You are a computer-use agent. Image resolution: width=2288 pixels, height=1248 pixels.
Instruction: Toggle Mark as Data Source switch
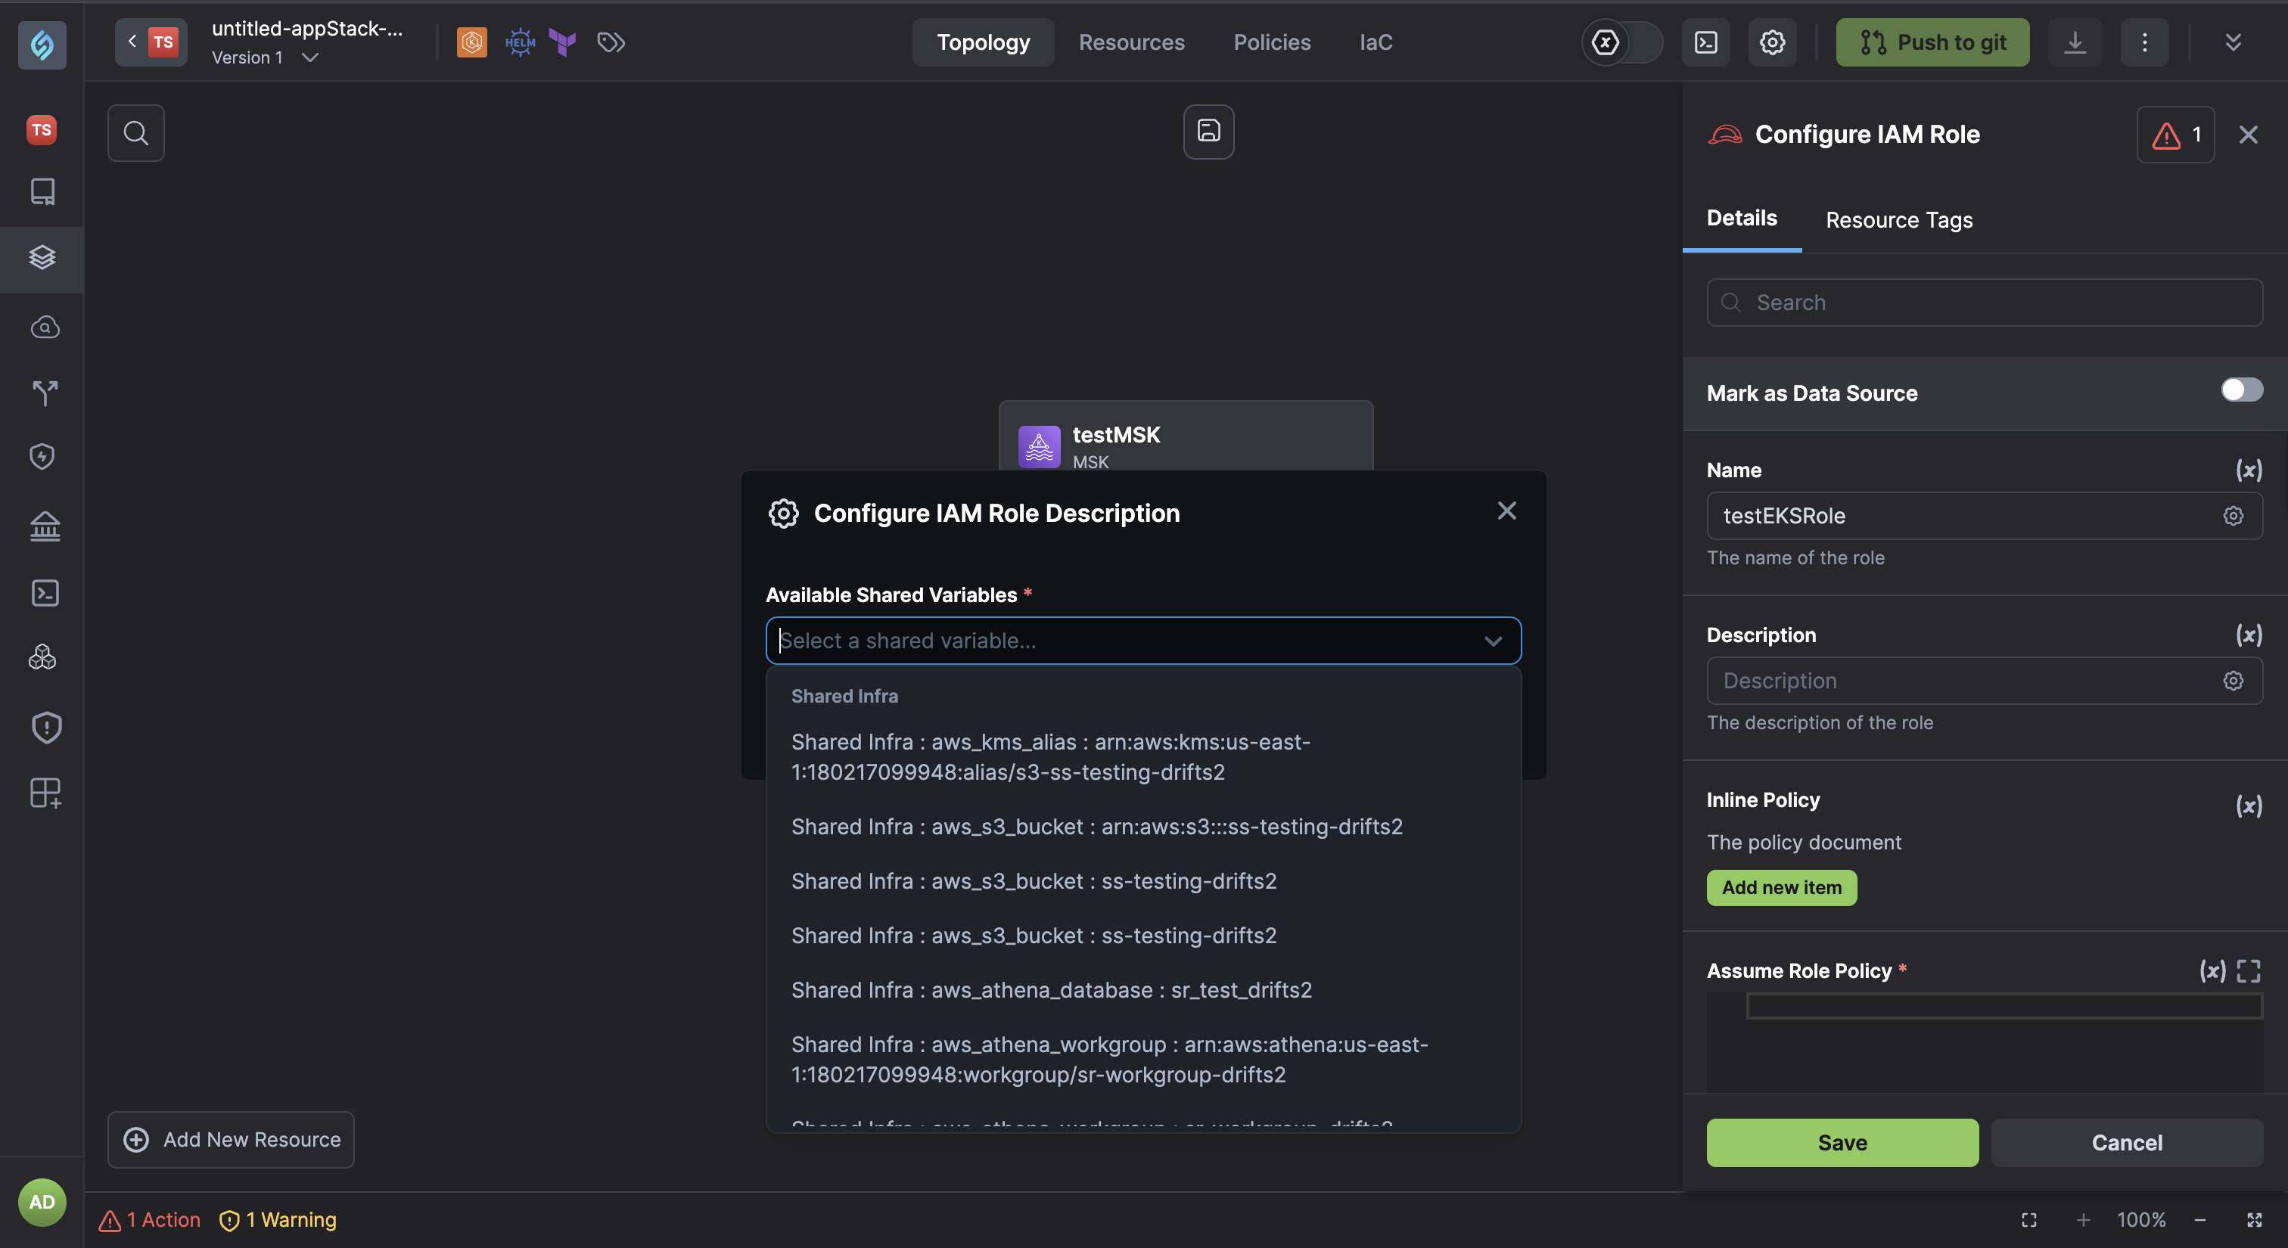coord(2242,389)
